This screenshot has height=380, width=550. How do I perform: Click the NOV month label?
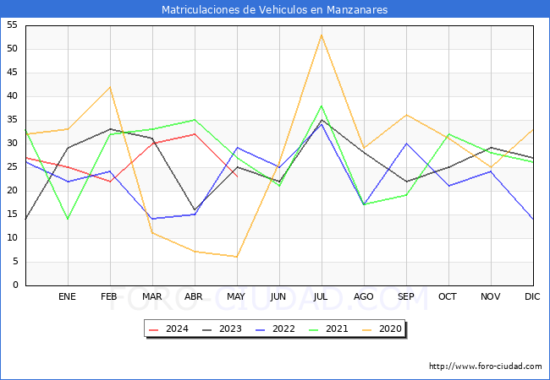(x=491, y=296)
